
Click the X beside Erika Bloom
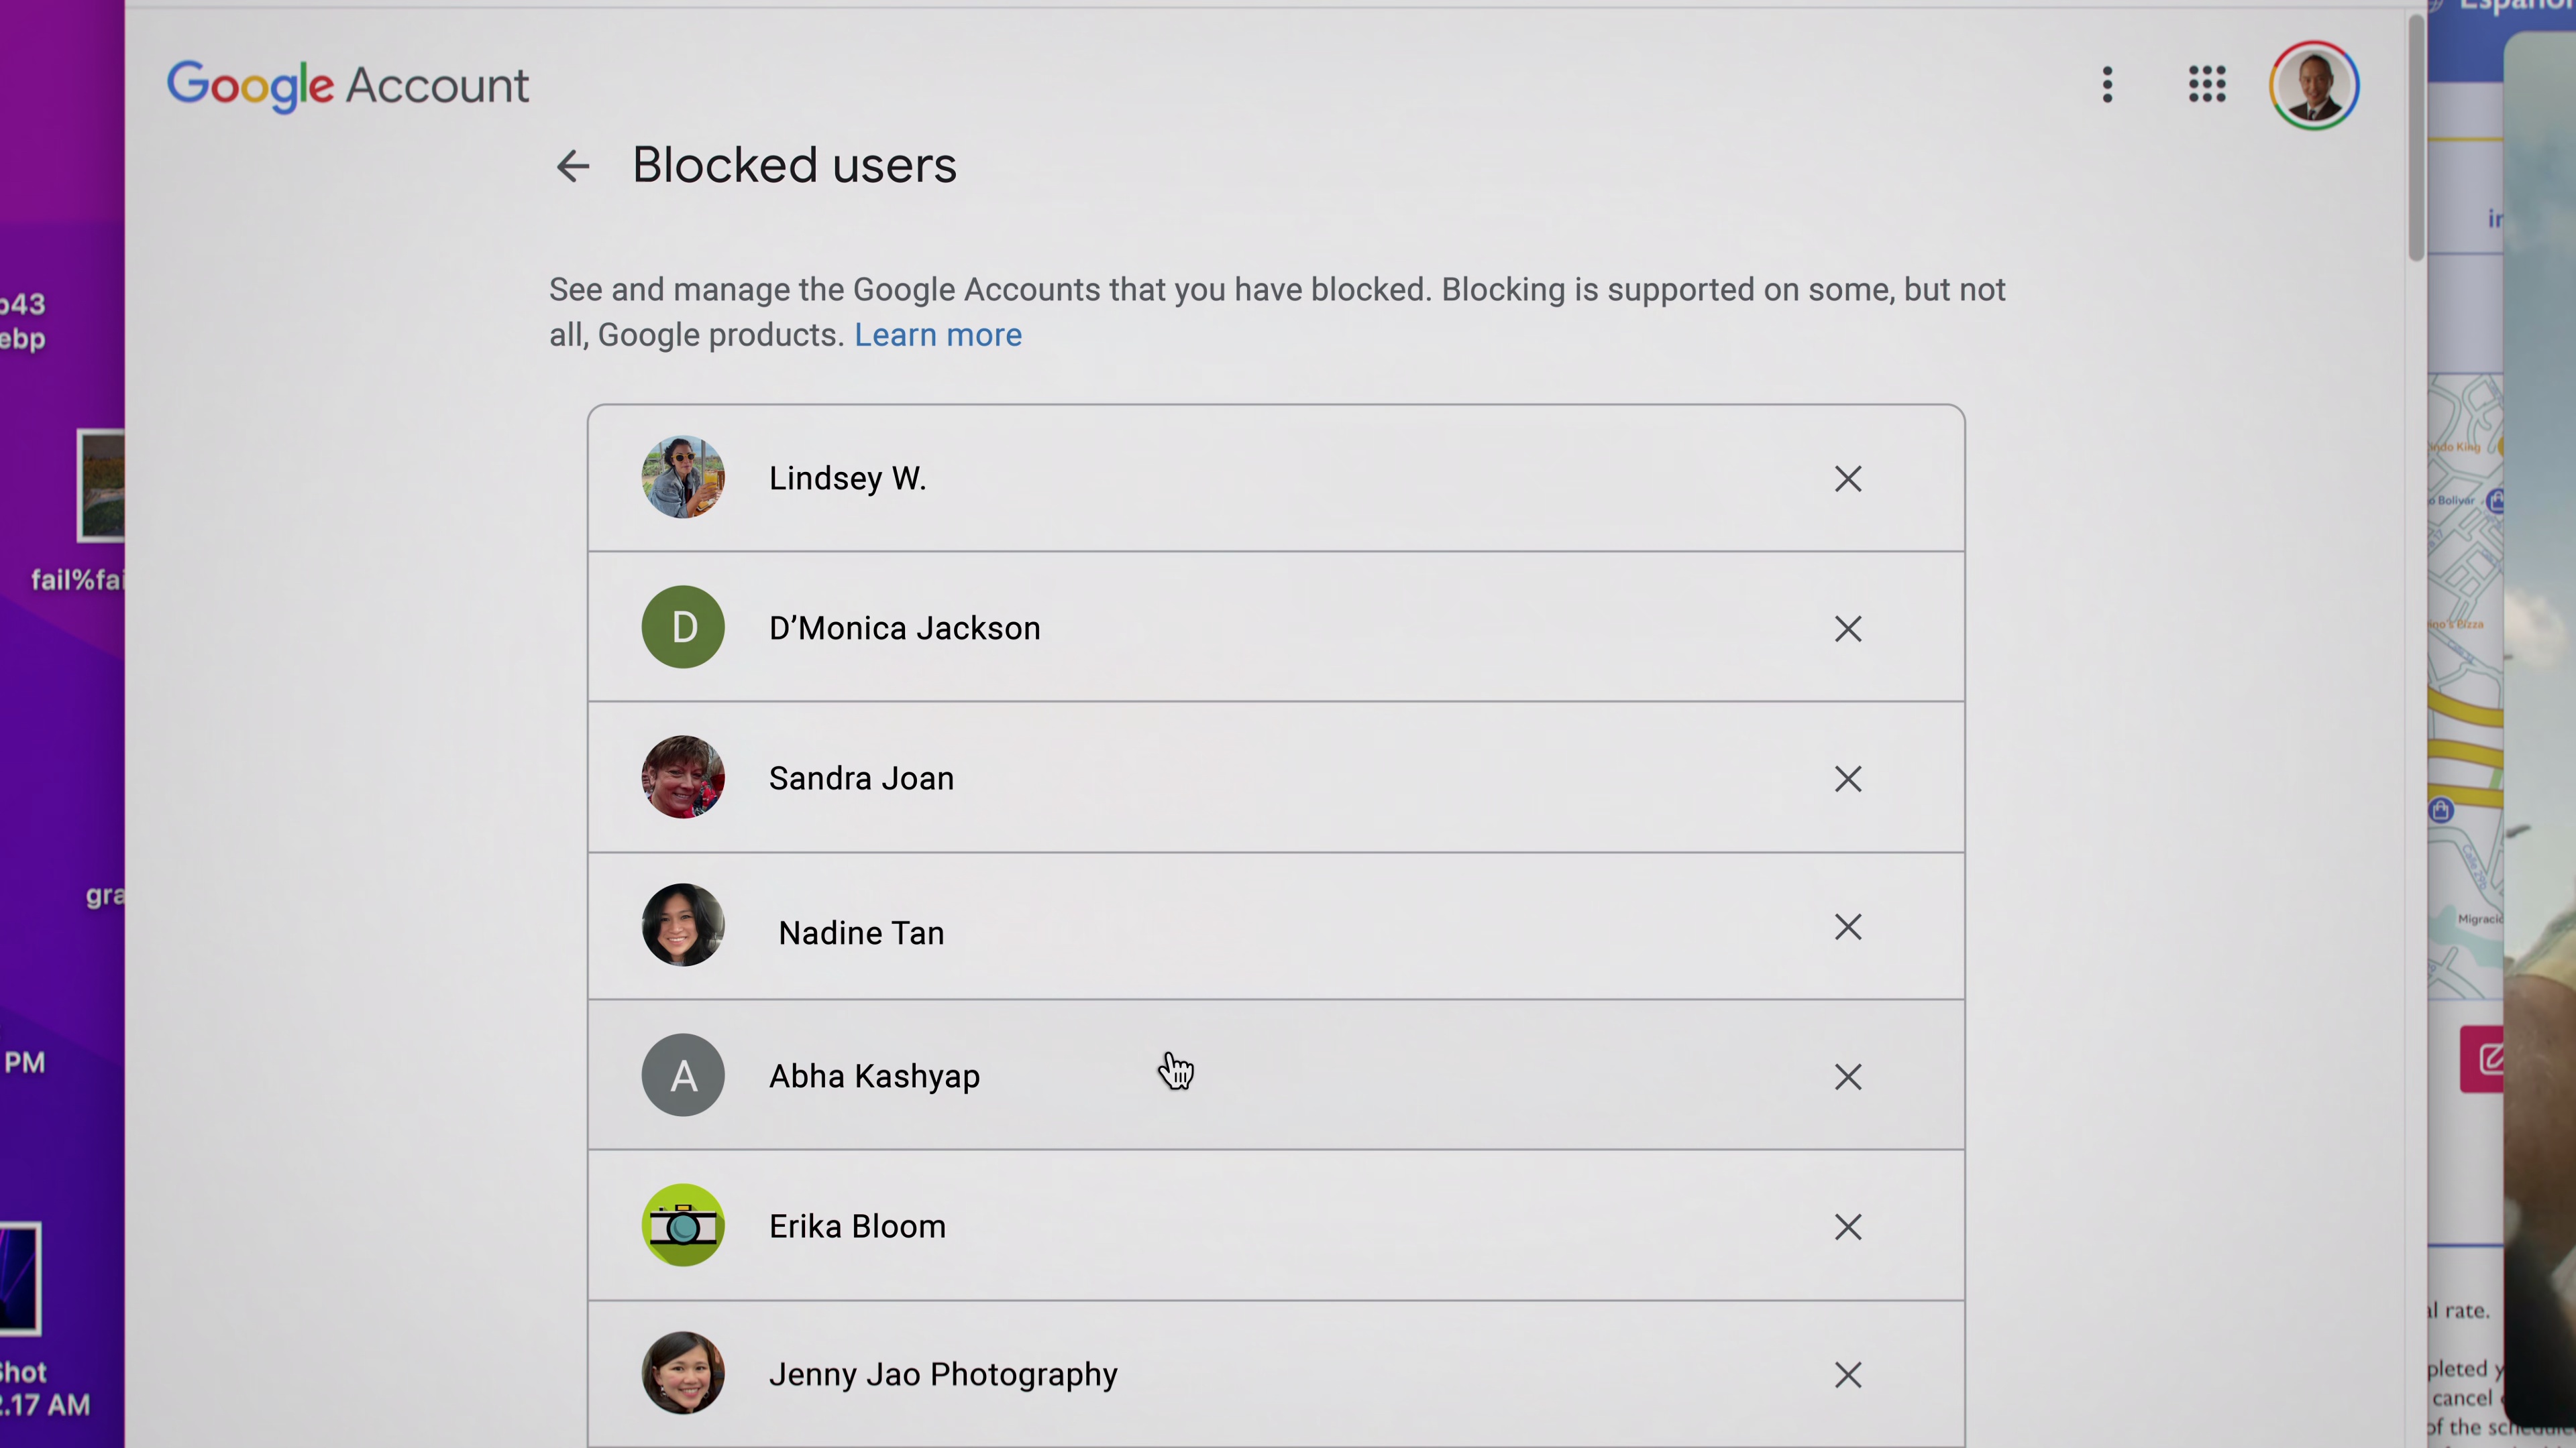(x=1847, y=1226)
